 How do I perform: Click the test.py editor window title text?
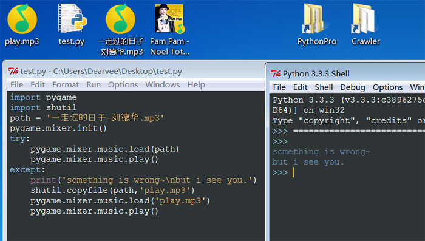coord(101,71)
